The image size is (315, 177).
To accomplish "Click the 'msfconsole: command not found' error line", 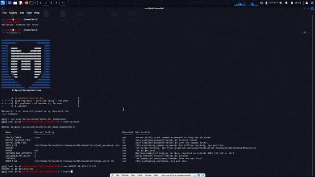I will point(20,25).
